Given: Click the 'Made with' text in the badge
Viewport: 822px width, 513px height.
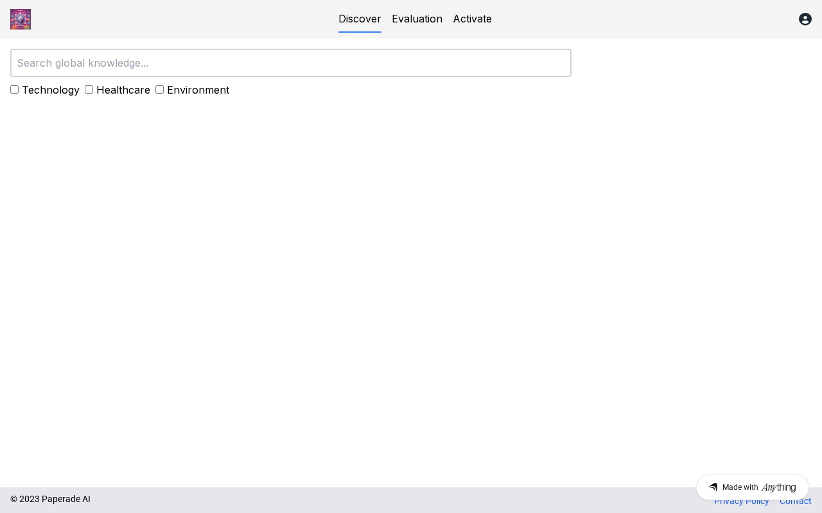Looking at the screenshot, I should point(740,487).
